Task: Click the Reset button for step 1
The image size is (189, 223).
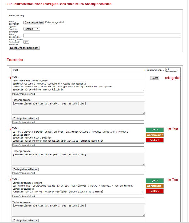Action: (x=155, y=78)
